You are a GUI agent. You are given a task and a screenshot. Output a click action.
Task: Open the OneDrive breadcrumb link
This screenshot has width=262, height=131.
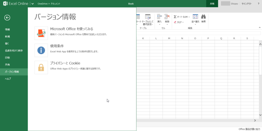[x=43, y=4]
